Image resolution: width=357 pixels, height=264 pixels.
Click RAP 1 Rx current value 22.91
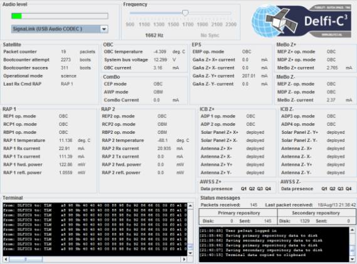65,148
